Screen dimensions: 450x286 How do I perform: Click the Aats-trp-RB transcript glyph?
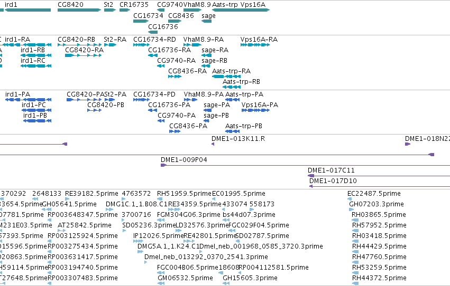(232, 87)
